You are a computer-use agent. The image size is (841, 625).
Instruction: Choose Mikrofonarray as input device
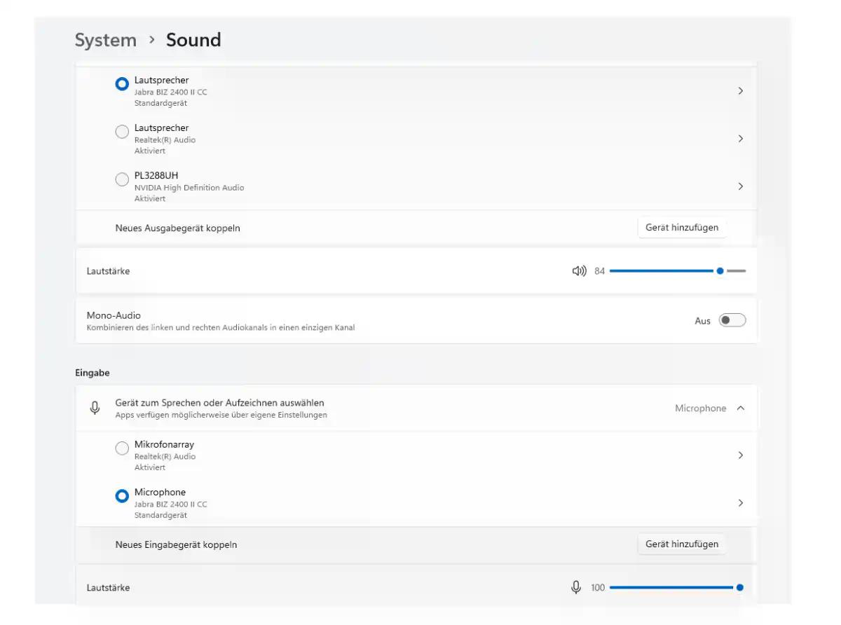coord(122,448)
